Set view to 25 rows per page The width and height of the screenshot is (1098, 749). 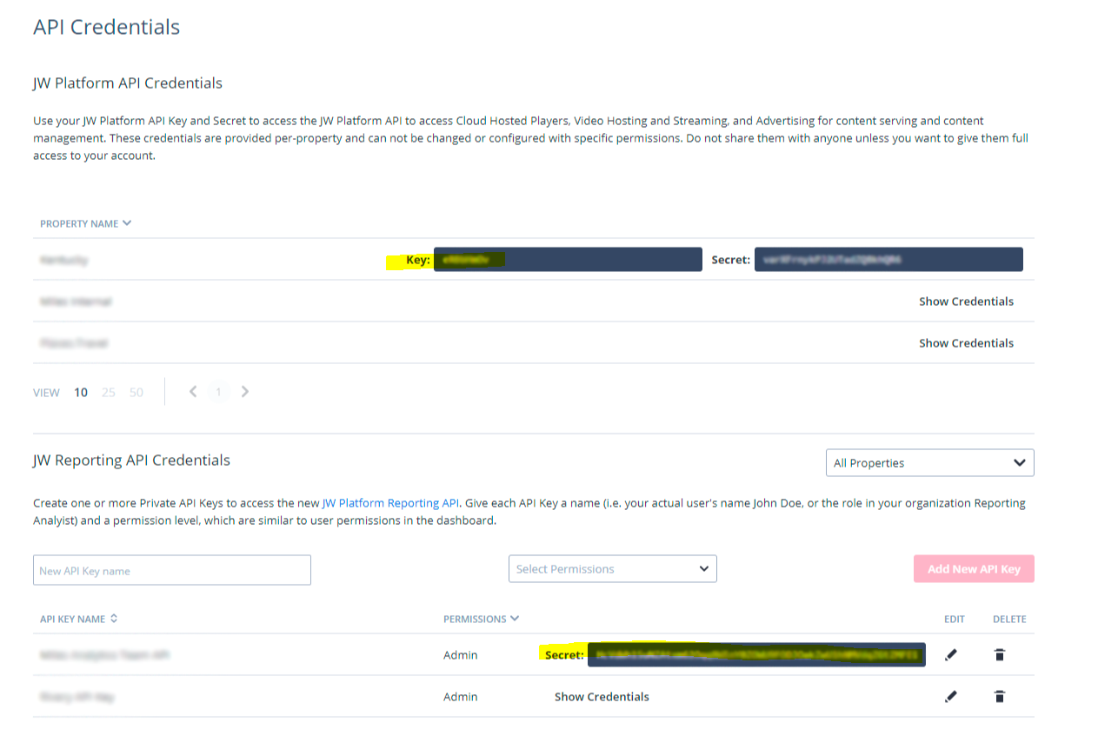click(108, 393)
